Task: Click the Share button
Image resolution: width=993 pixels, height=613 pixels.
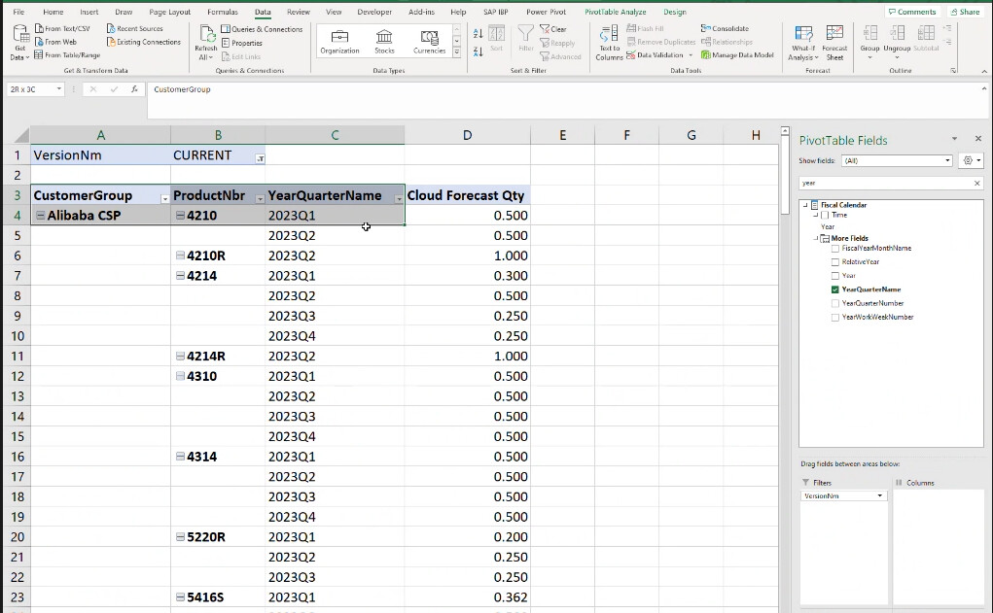Action: tap(964, 12)
